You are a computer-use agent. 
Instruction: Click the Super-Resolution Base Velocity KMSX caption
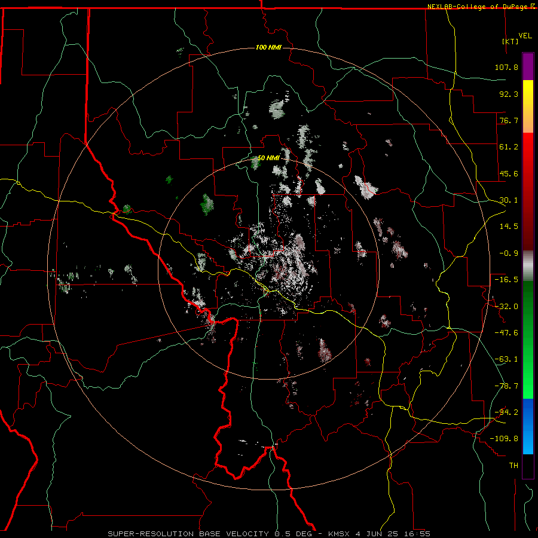click(269, 534)
